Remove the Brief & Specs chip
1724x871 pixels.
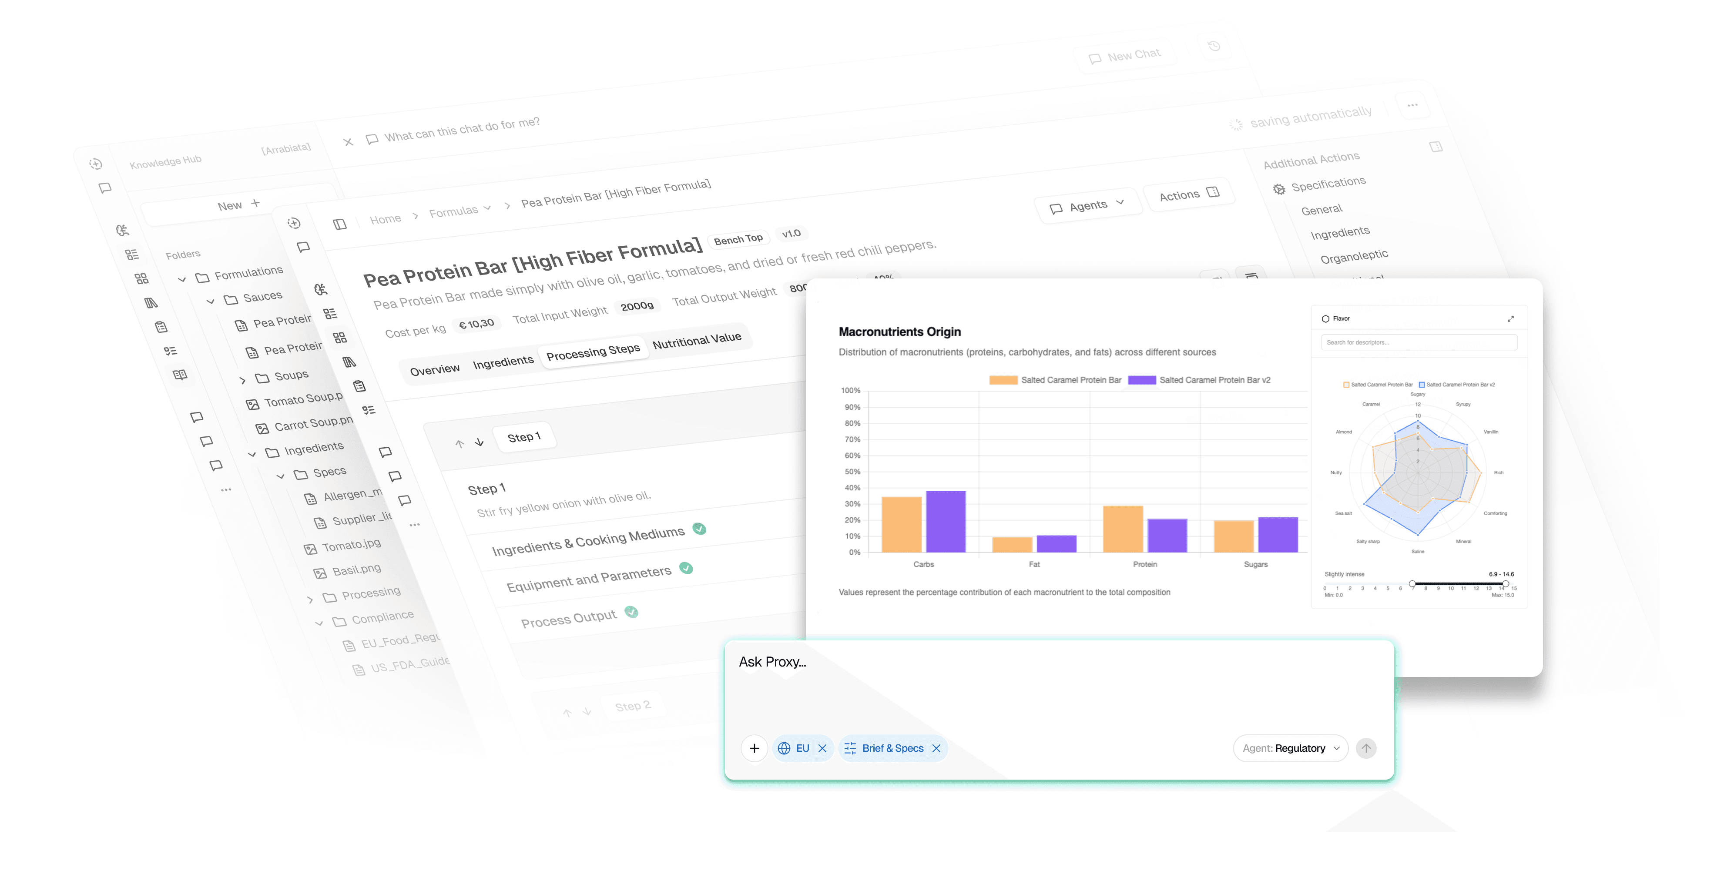pos(936,748)
